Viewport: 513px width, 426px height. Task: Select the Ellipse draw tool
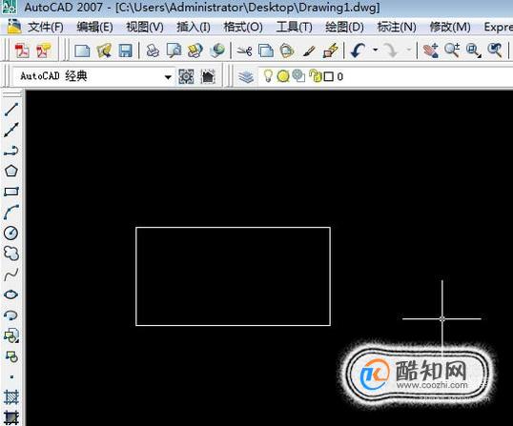click(x=11, y=294)
